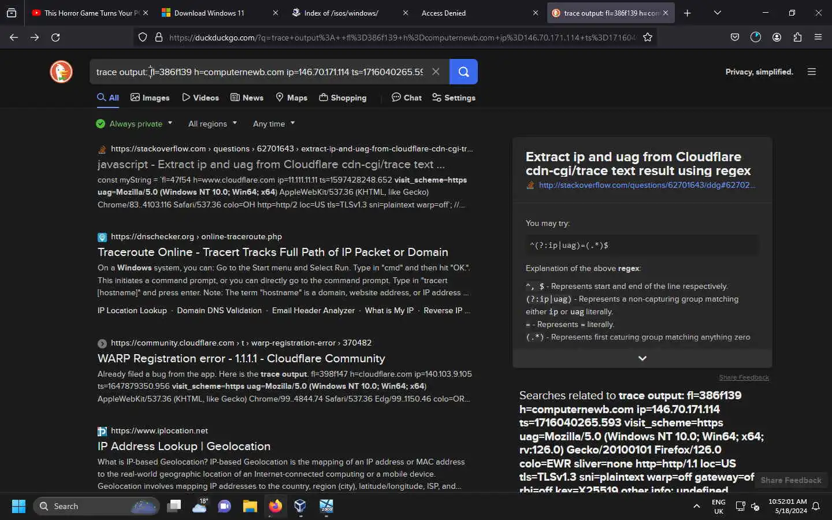Bookmark this page with the star icon
832x520 pixels.
648,38
